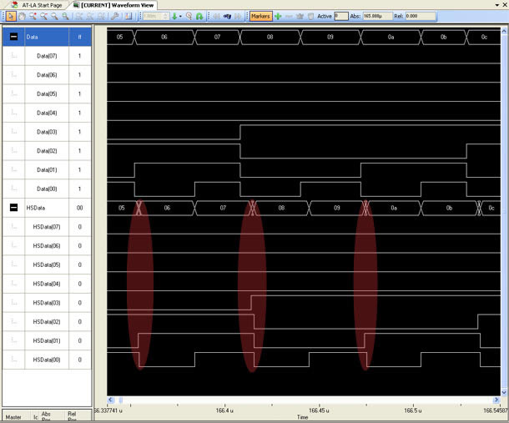The image size is (509, 423).
Task: Click the Active marker input field
Action: [341, 16]
